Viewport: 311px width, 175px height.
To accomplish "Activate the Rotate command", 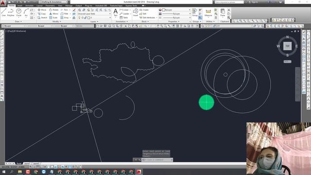I will (54, 10).
